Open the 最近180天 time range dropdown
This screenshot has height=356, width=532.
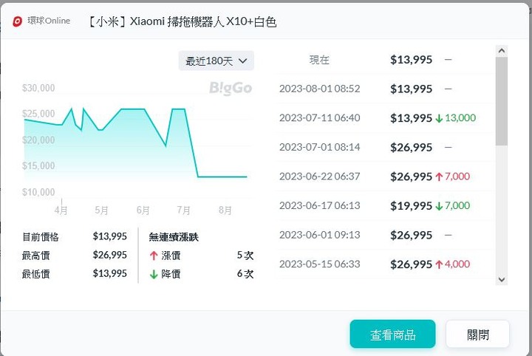[216, 61]
